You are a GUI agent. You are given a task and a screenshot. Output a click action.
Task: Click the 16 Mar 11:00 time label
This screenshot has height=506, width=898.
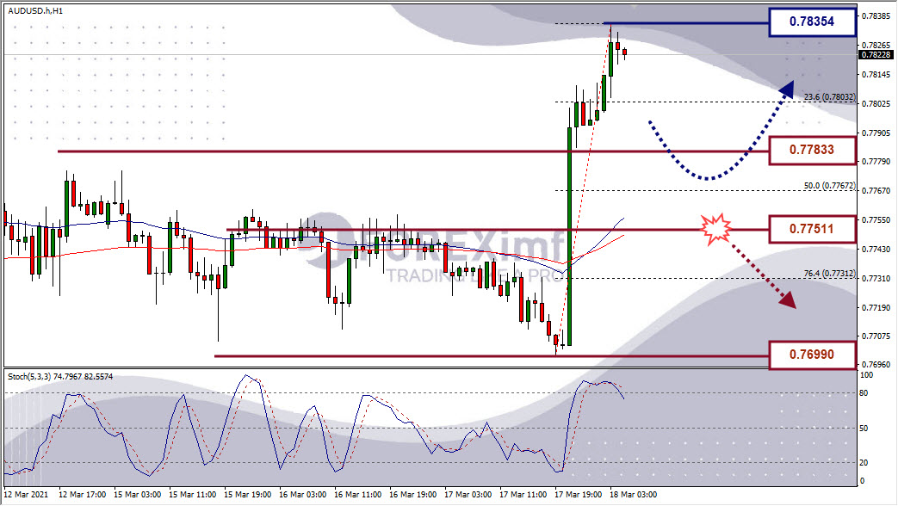click(357, 495)
